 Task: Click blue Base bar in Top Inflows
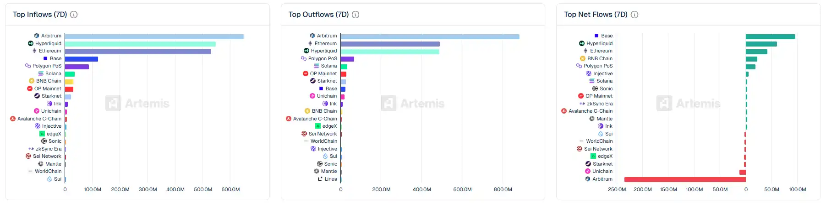pos(82,59)
